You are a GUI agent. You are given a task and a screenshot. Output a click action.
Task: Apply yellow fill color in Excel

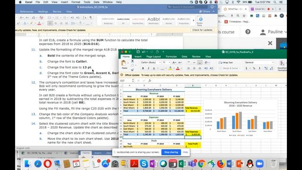[170, 68]
